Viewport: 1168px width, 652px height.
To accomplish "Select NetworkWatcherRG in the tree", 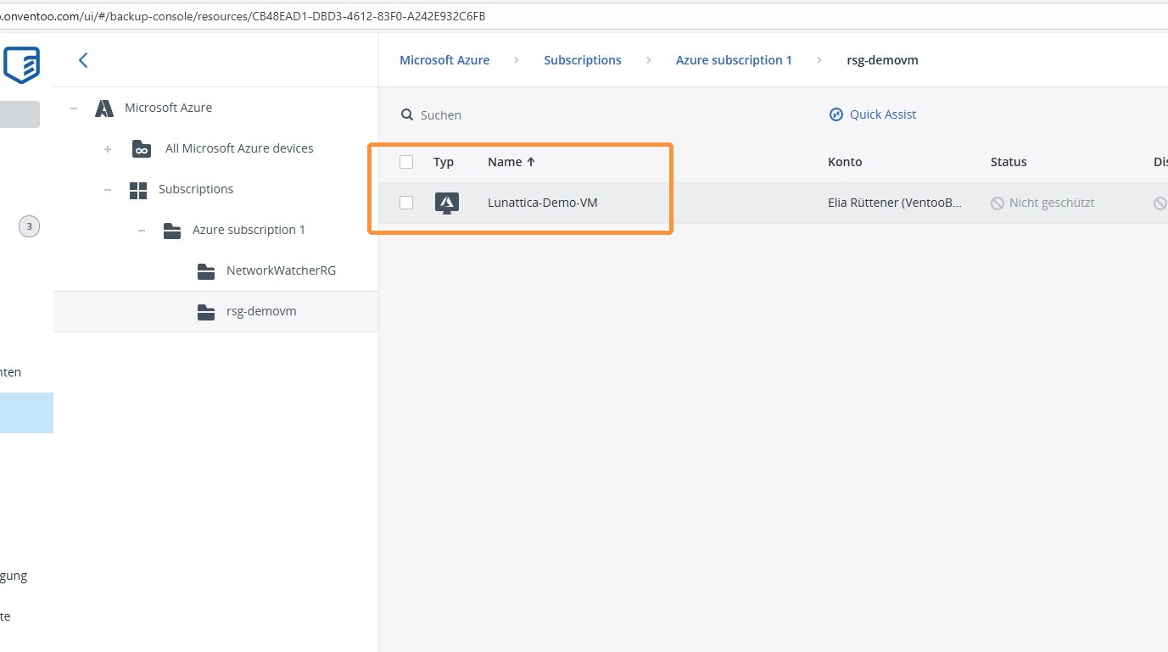I will click(x=281, y=270).
